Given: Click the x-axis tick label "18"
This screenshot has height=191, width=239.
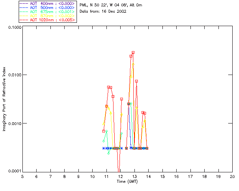Looking at the screenshot, I should (x=204, y=176).
